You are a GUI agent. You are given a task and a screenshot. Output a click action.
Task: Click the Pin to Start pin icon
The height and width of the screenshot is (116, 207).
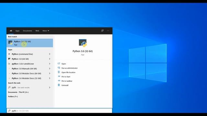point(59,76)
